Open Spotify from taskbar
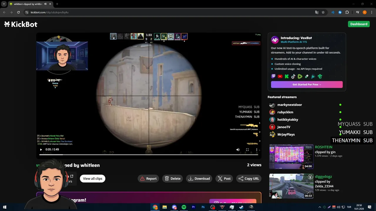Image resolution: width=376 pixels, height=211 pixels. [x=184, y=207]
